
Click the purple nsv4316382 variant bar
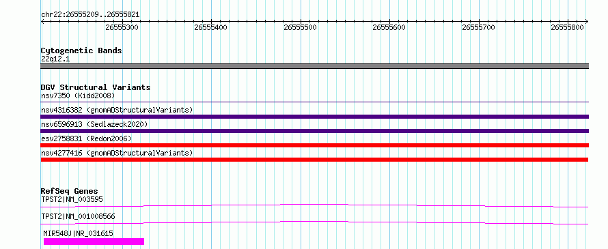[314, 117]
